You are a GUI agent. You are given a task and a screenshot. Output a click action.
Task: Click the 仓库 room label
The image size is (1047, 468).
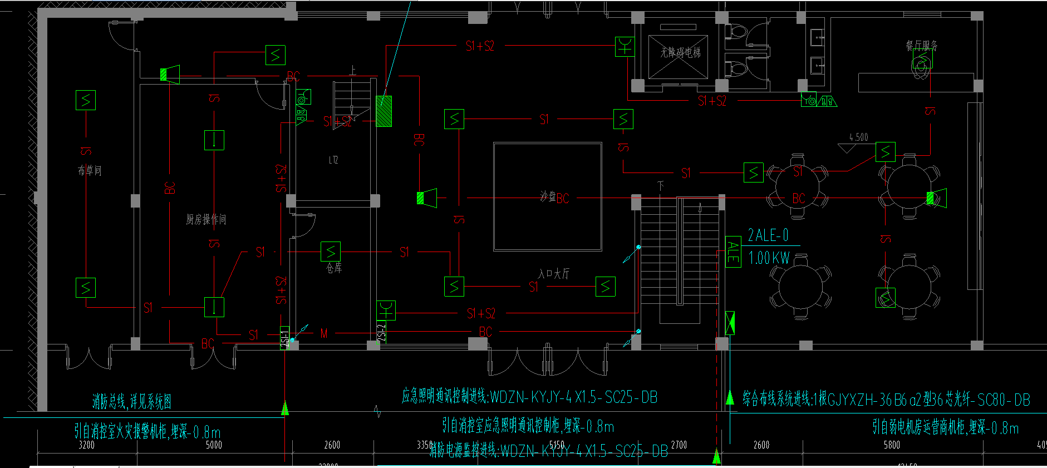[x=334, y=268]
